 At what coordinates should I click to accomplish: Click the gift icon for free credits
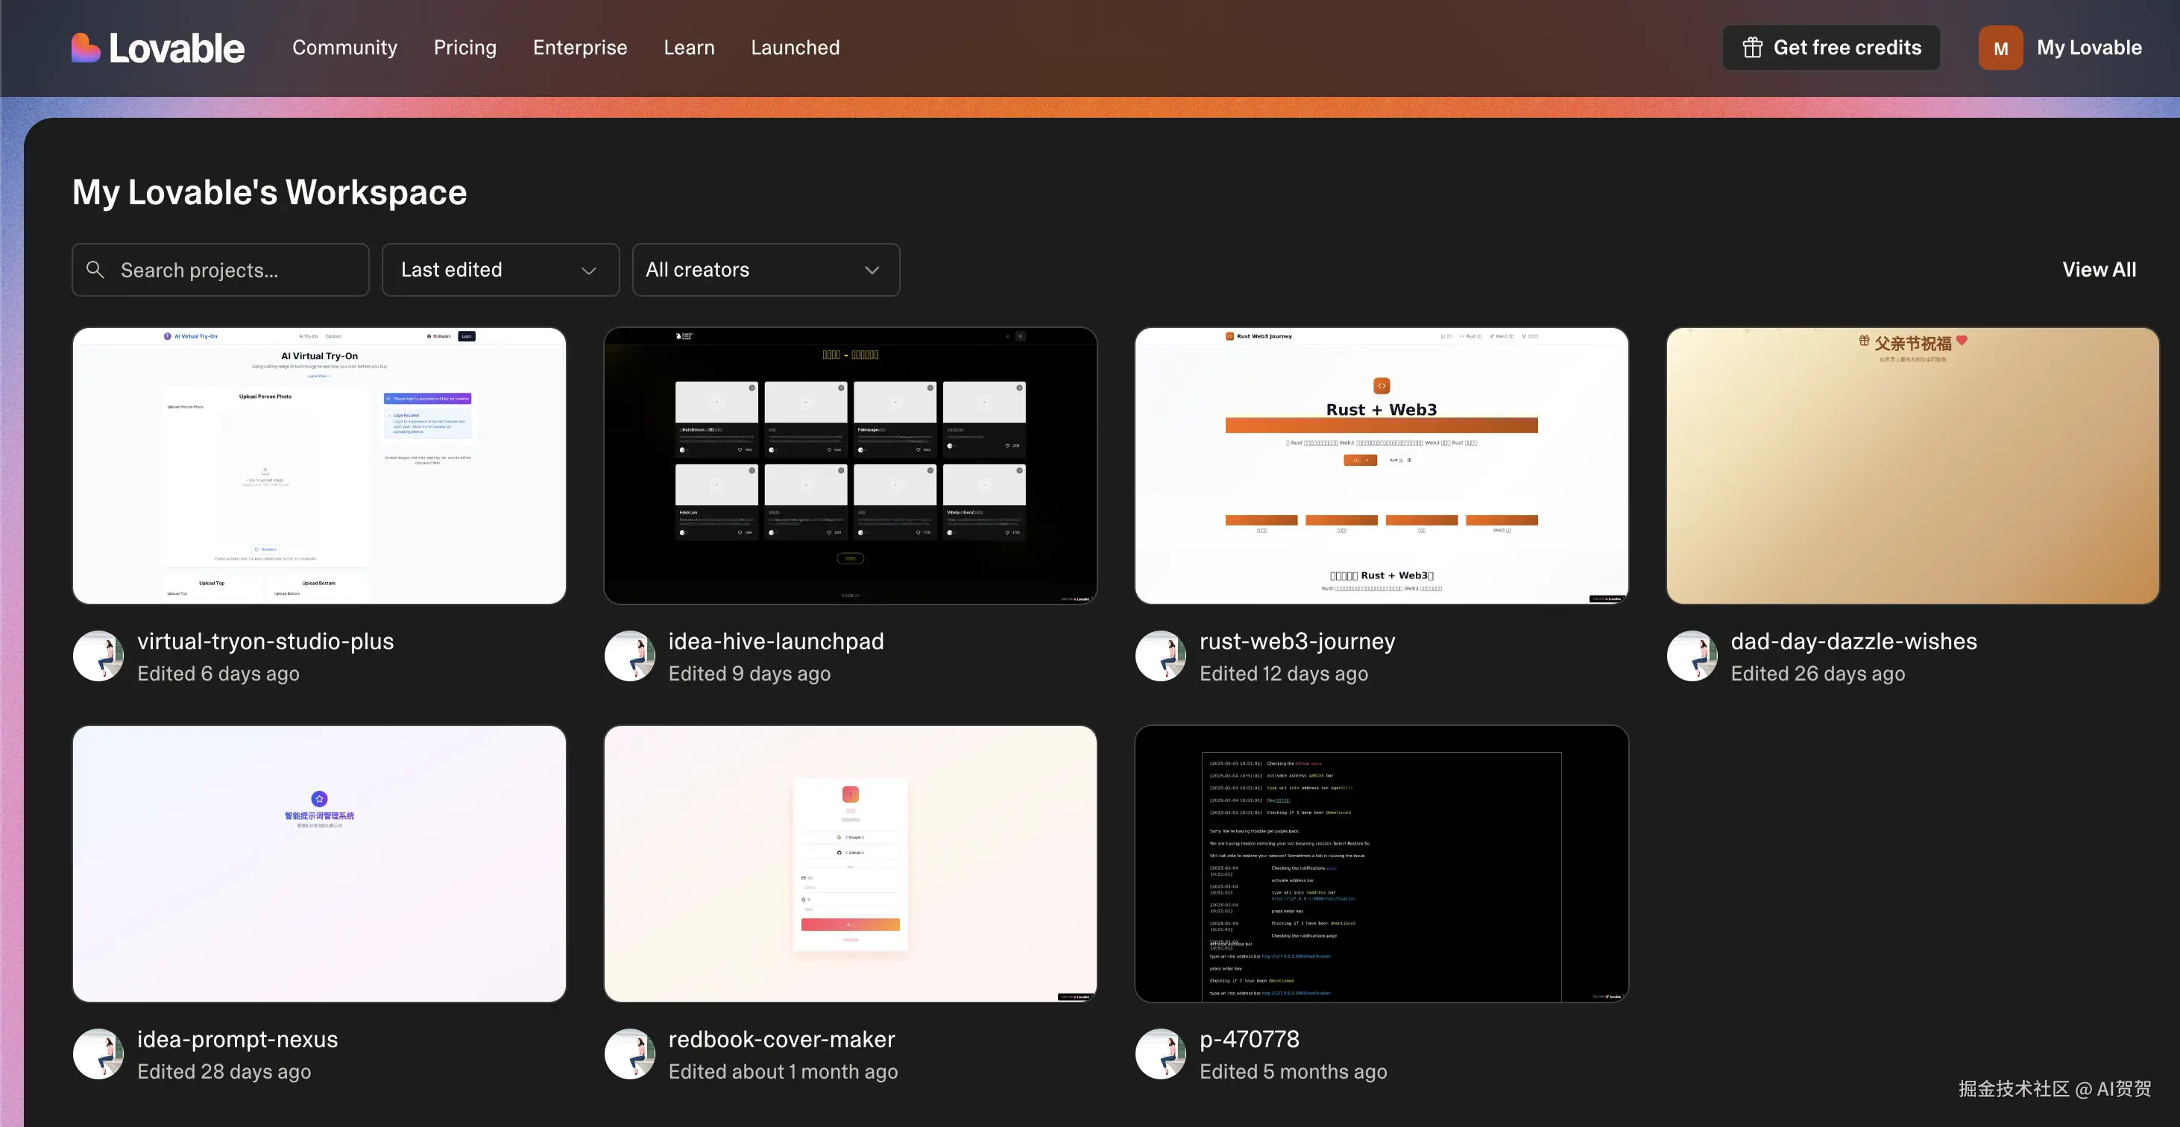click(1752, 48)
